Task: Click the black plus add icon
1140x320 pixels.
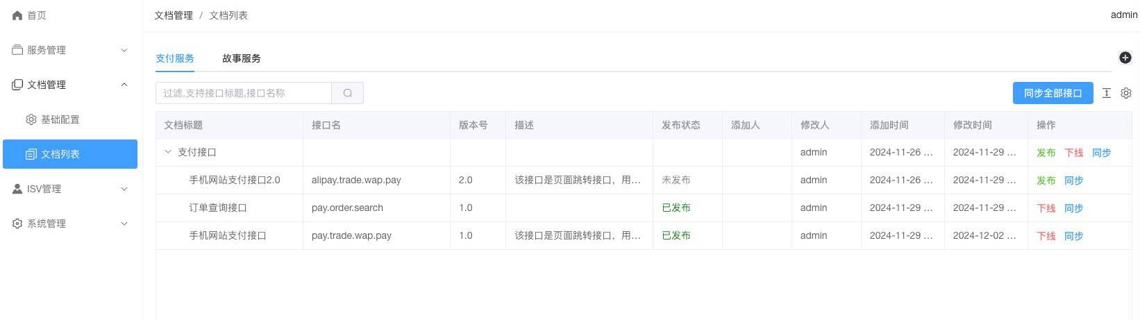Action: [x=1125, y=58]
